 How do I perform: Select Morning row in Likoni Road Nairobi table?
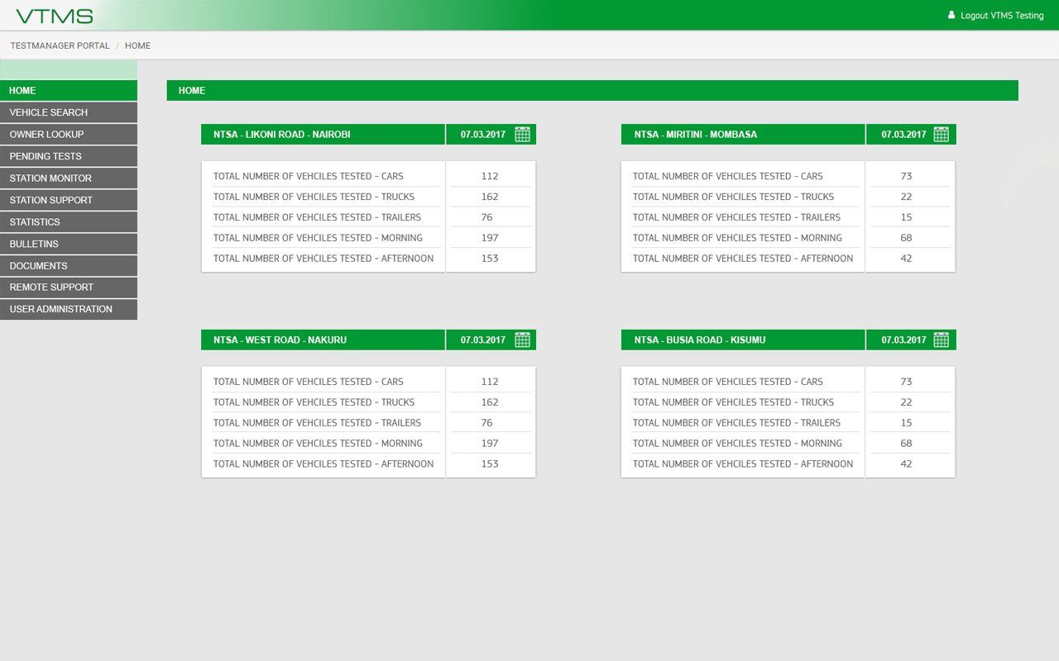pos(368,238)
